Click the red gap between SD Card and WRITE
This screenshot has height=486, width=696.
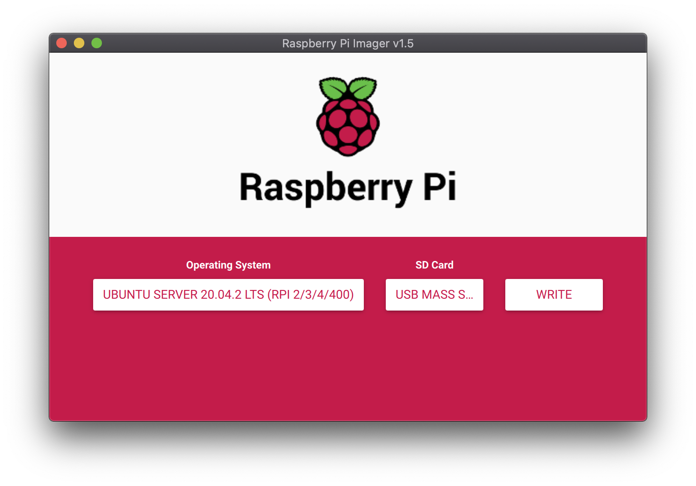tap(494, 295)
